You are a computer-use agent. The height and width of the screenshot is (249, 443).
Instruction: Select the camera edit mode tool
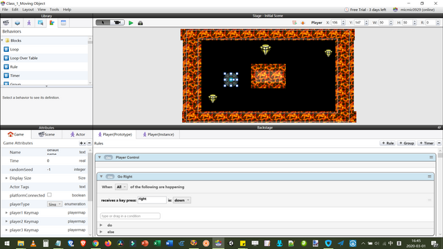(x=118, y=23)
